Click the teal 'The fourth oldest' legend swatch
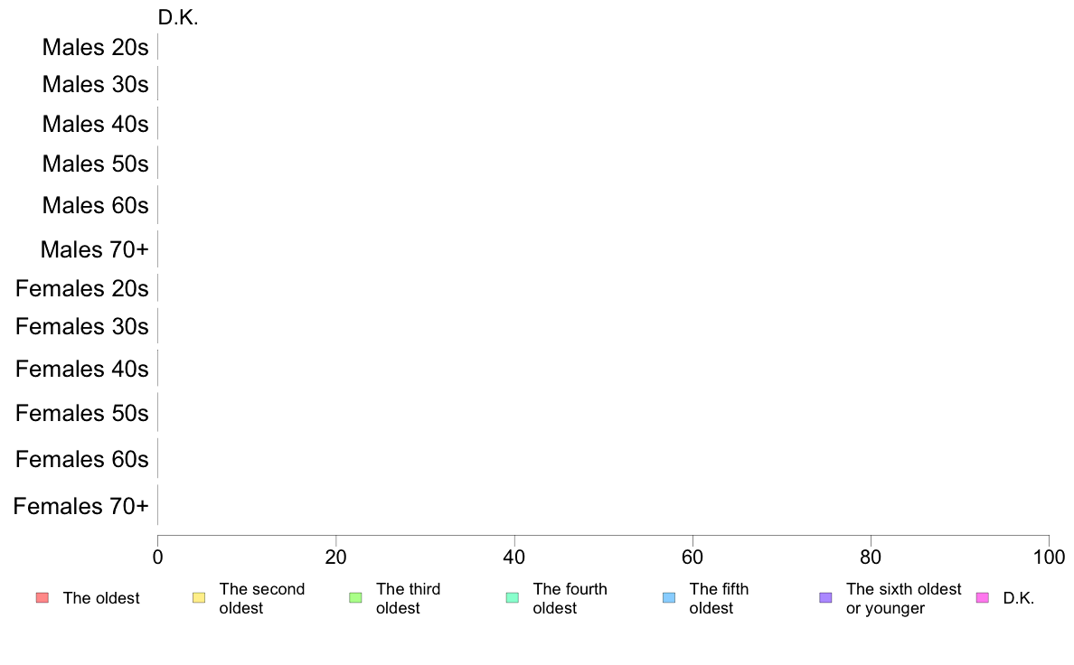 tap(513, 598)
